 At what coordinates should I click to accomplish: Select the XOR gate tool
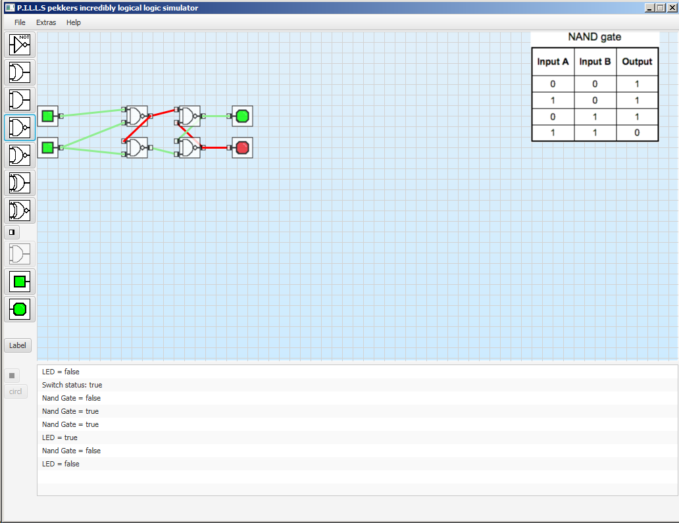click(20, 183)
